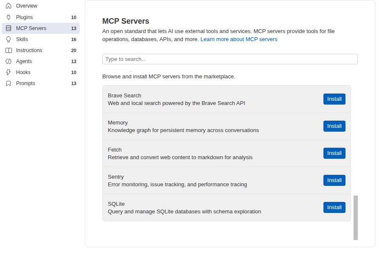Image resolution: width=382 pixels, height=254 pixels.
Task: Install the Fetch MCP server
Action: 334,153
